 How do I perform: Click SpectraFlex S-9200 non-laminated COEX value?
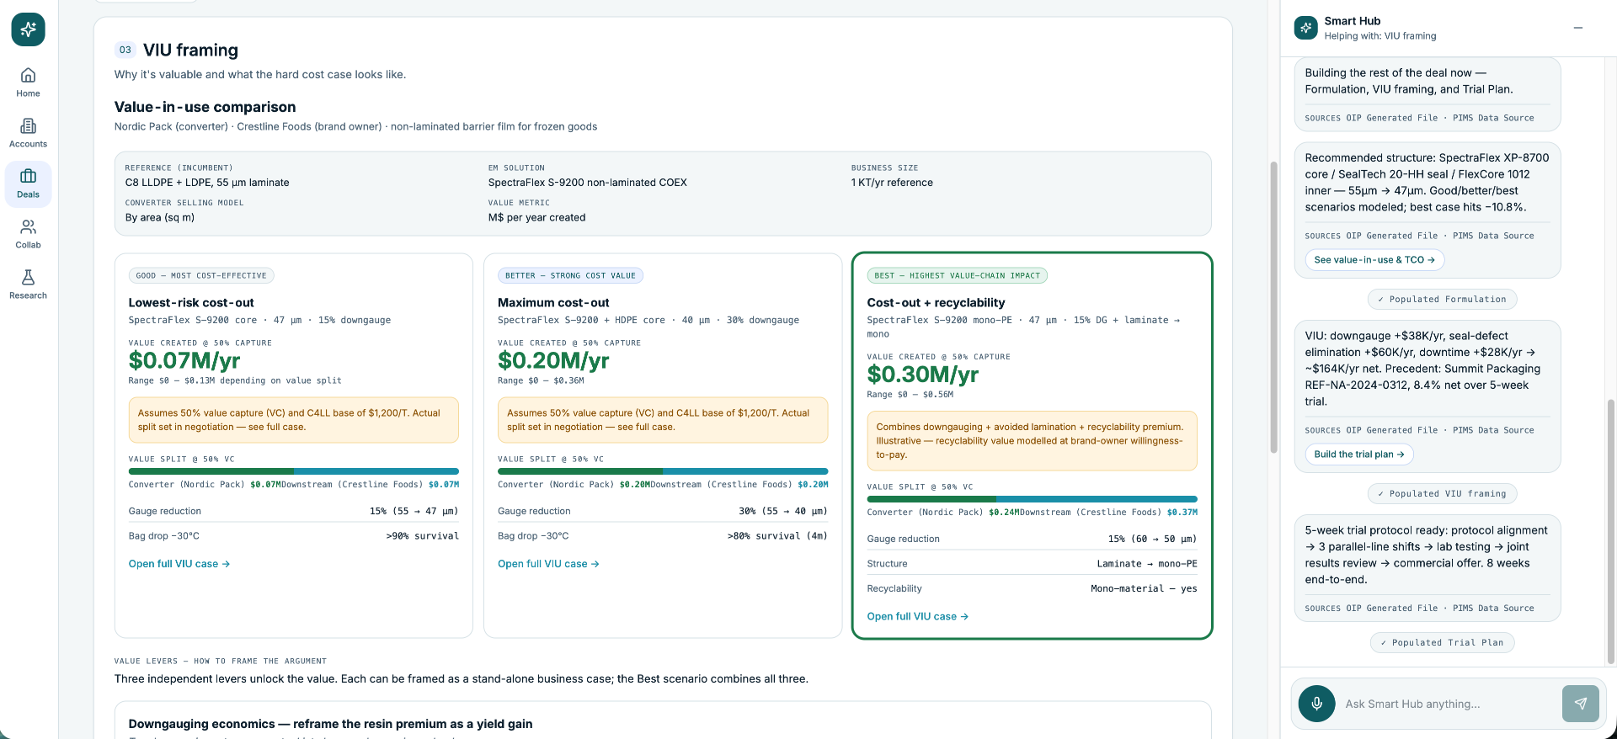588,183
